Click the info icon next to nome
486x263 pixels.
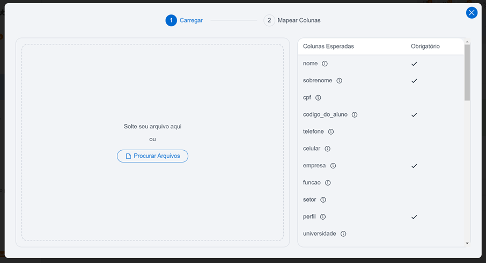click(x=325, y=64)
